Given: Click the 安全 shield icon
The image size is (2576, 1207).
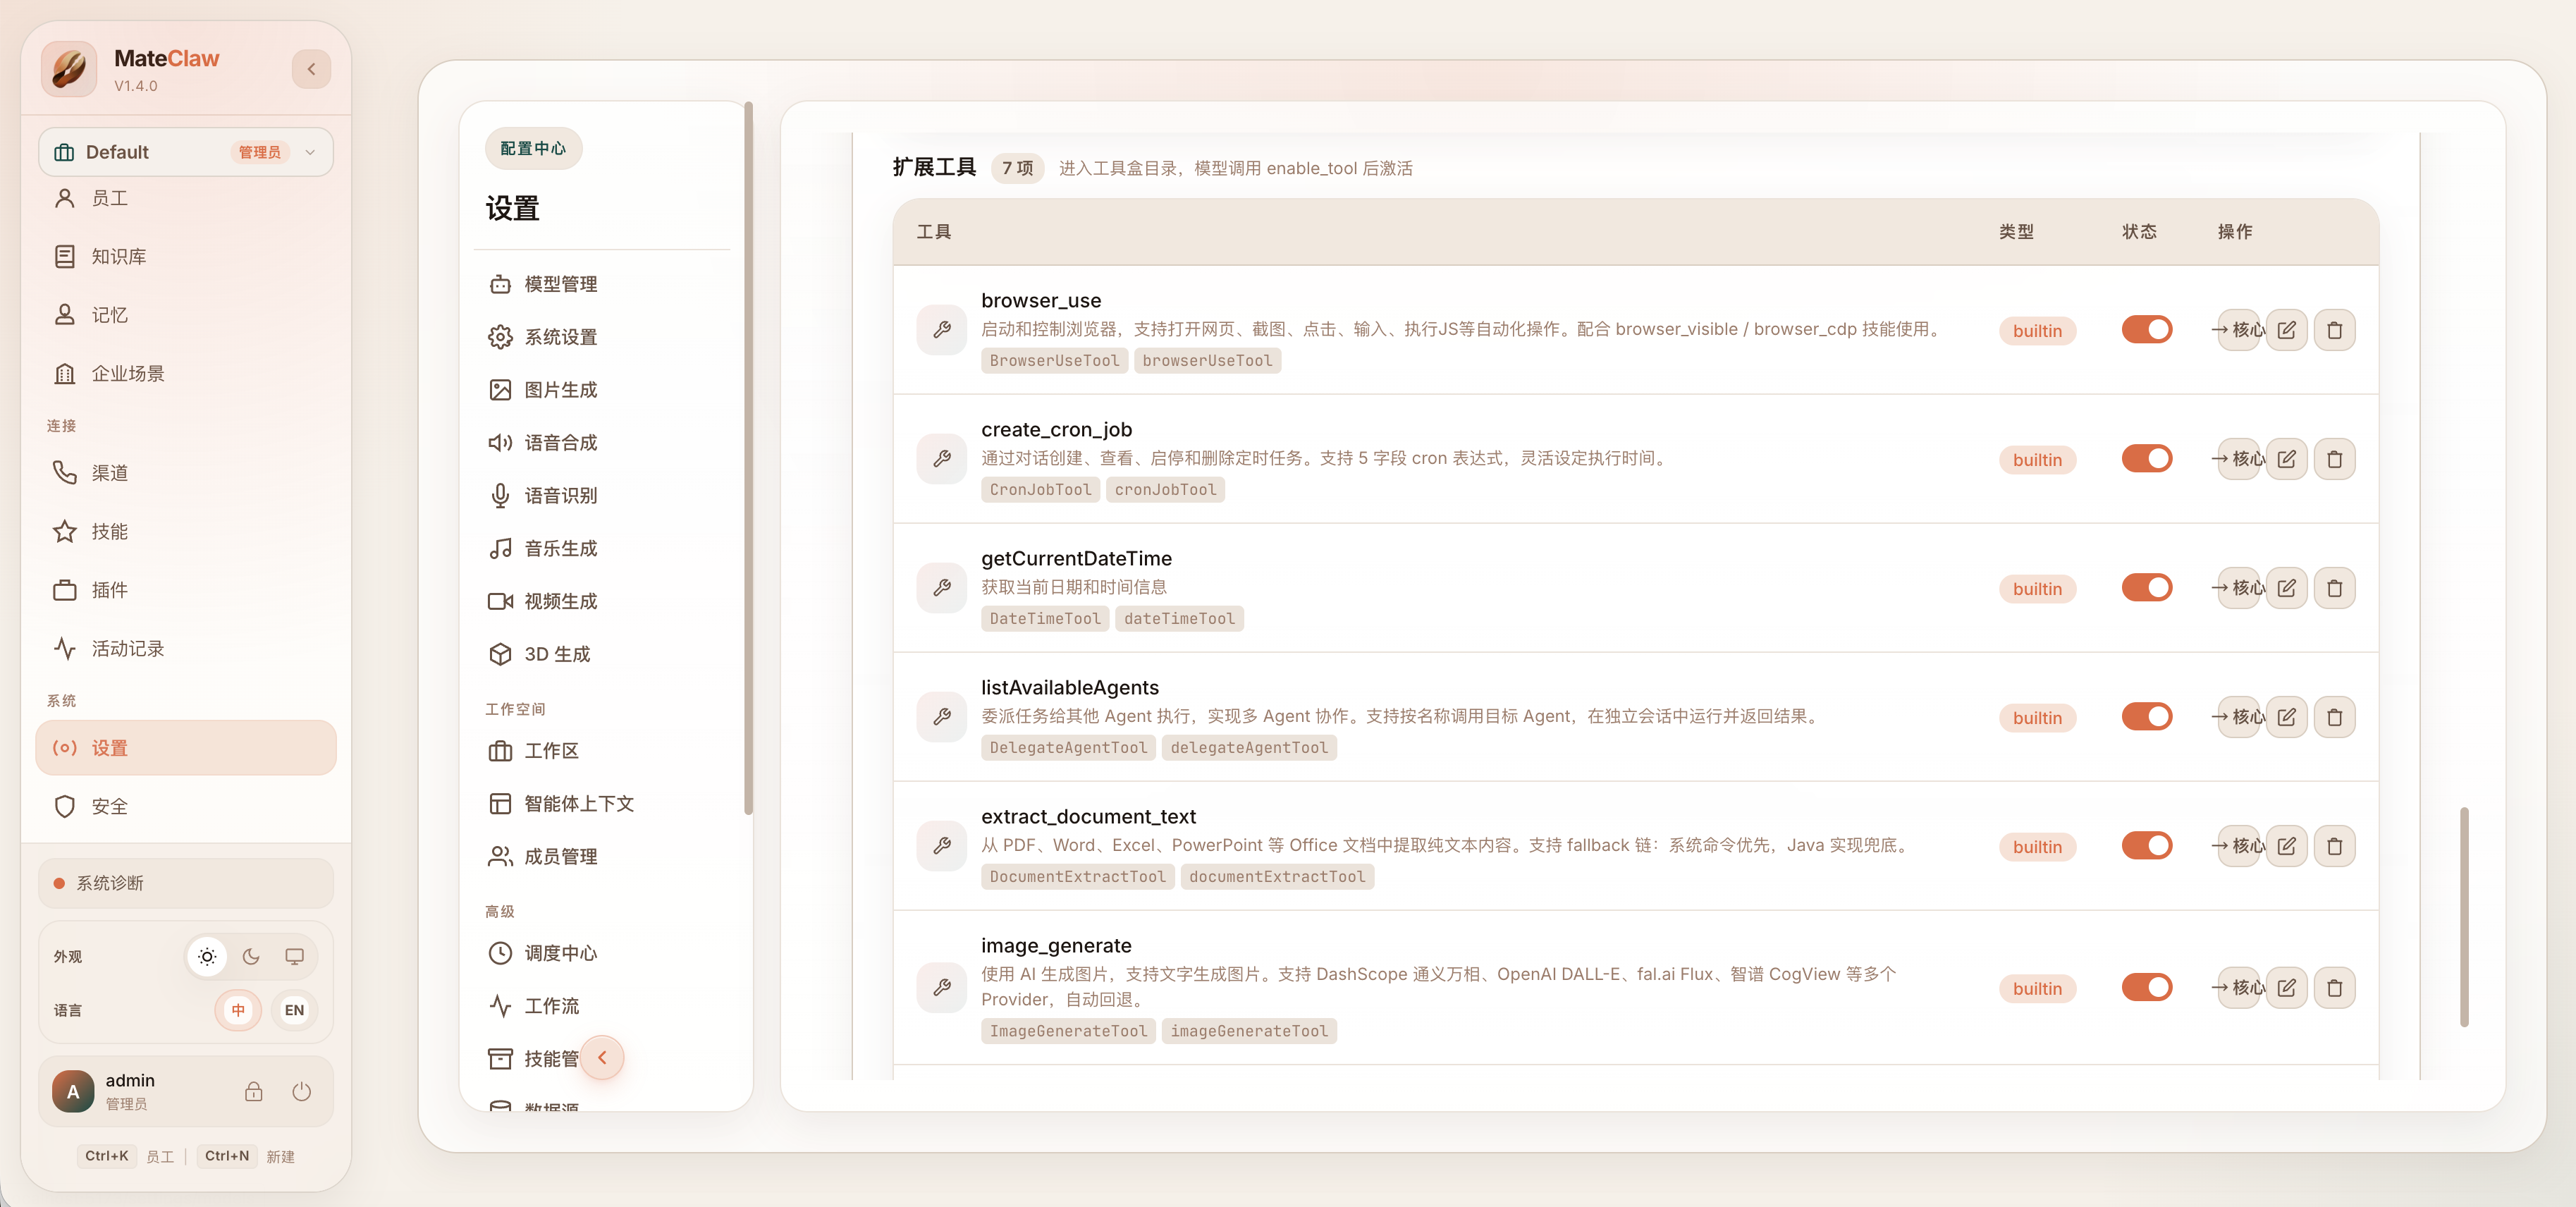Looking at the screenshot, I should tap(65, 806).
